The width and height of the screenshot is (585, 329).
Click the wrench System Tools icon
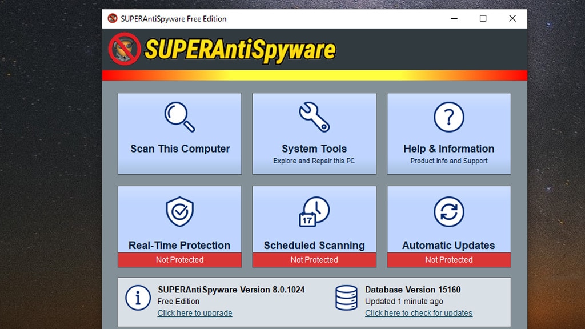click(x=314, y=117)
